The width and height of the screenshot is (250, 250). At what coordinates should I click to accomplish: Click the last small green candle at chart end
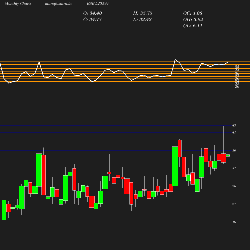tap(228, 156)
